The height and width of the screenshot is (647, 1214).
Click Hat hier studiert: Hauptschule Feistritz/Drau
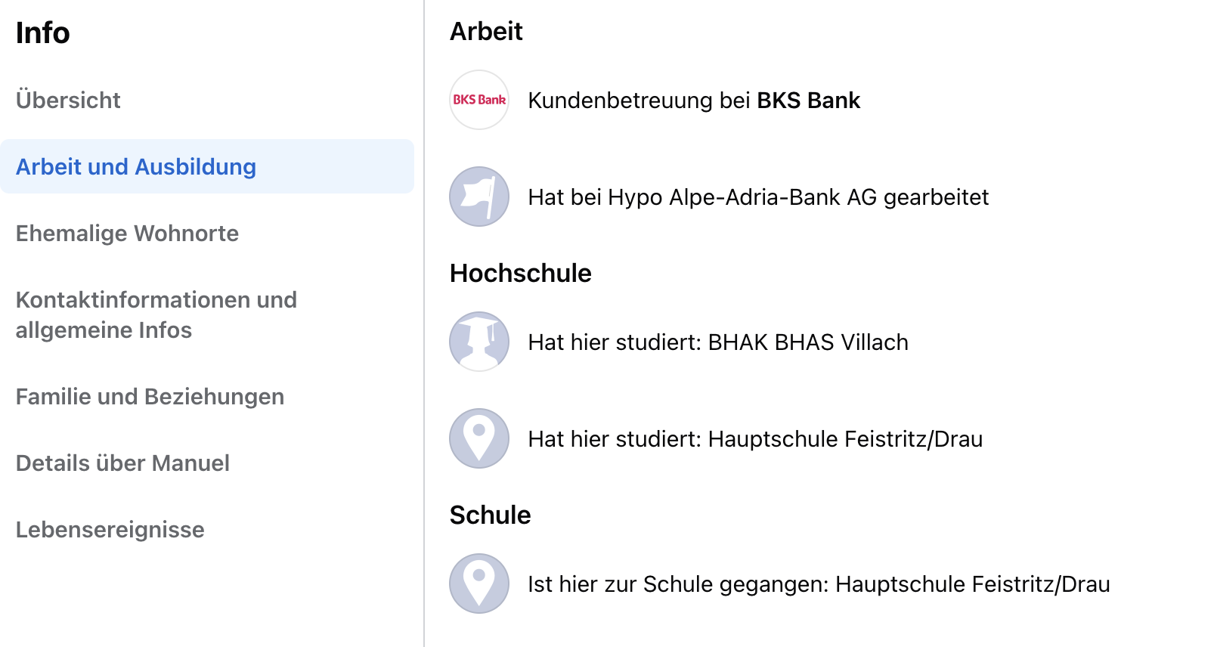click(755, 439)
